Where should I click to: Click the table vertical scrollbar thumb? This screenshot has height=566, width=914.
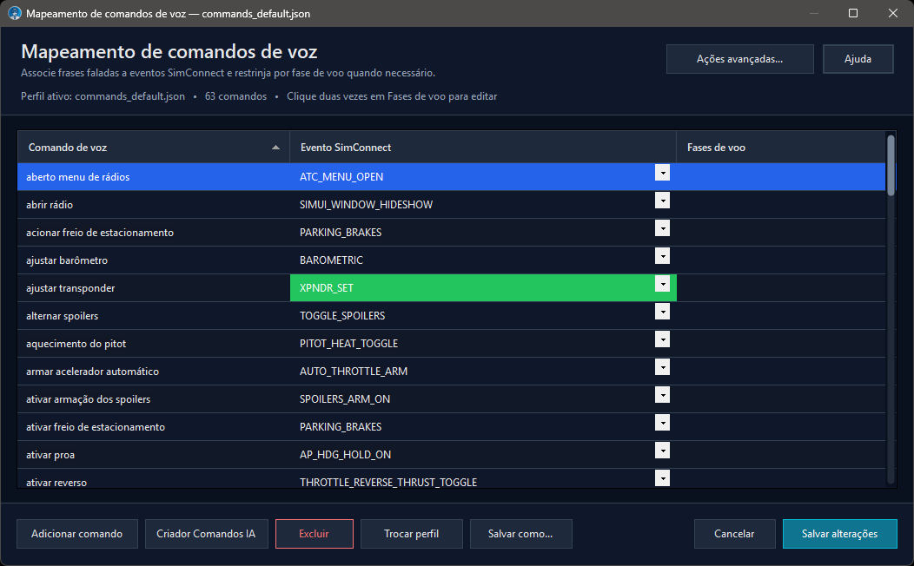pyautogui.click(x=890, y=166)
